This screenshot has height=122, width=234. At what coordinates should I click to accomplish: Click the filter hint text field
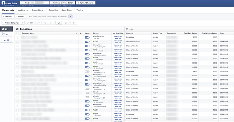coord(48,16)
